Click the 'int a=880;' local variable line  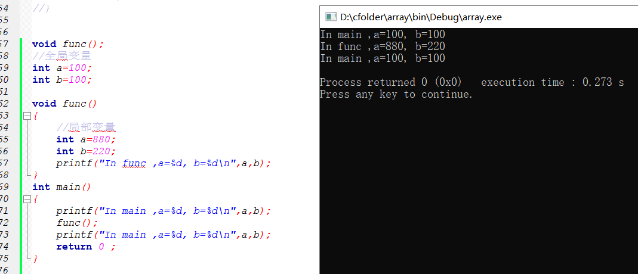pyautogui.click(x=86, y=139)
